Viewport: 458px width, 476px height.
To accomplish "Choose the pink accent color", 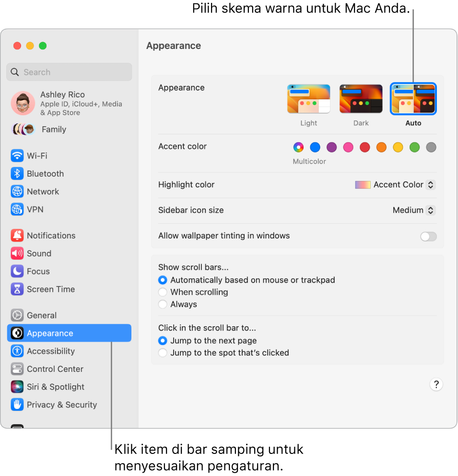I will [x=348, y=147].
